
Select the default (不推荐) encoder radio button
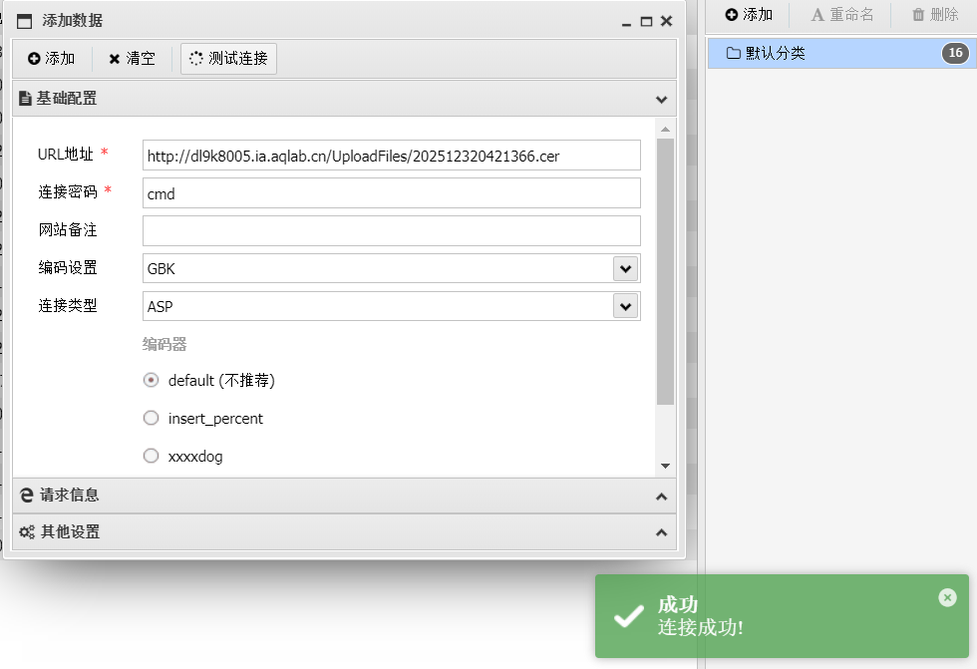pyautogui.click(x=152, y=380)
